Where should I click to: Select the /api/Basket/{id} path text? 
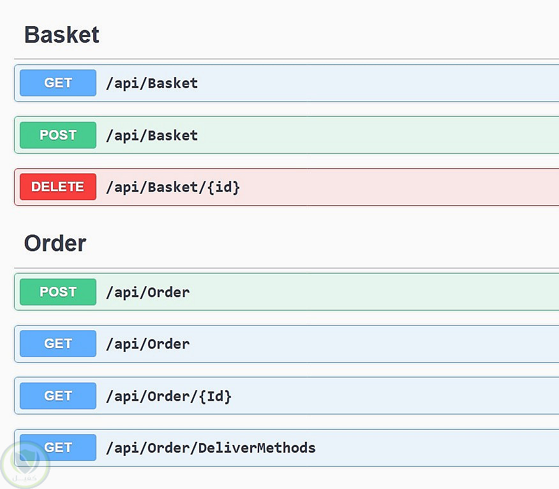point(173,187)
